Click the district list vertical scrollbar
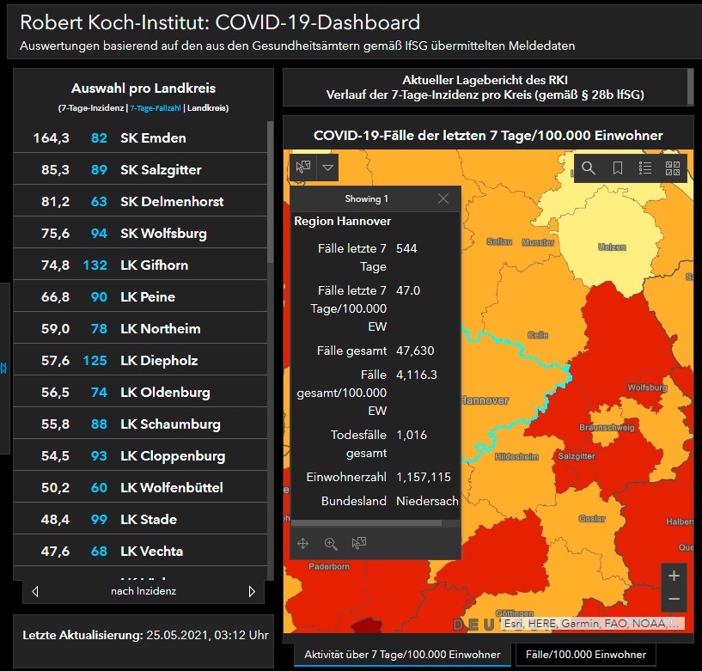 pos(270,192)
